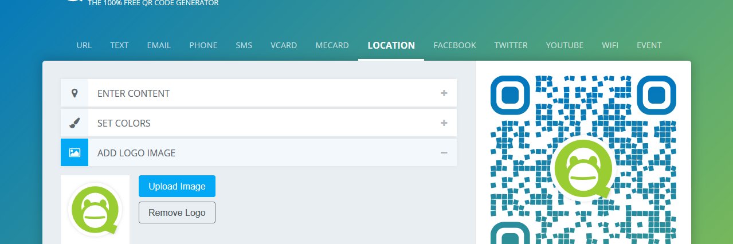733x244 pixels.
Task: Click the frog logo preview thumbnail
Action: pyautogui.click(x=95, y=210)
